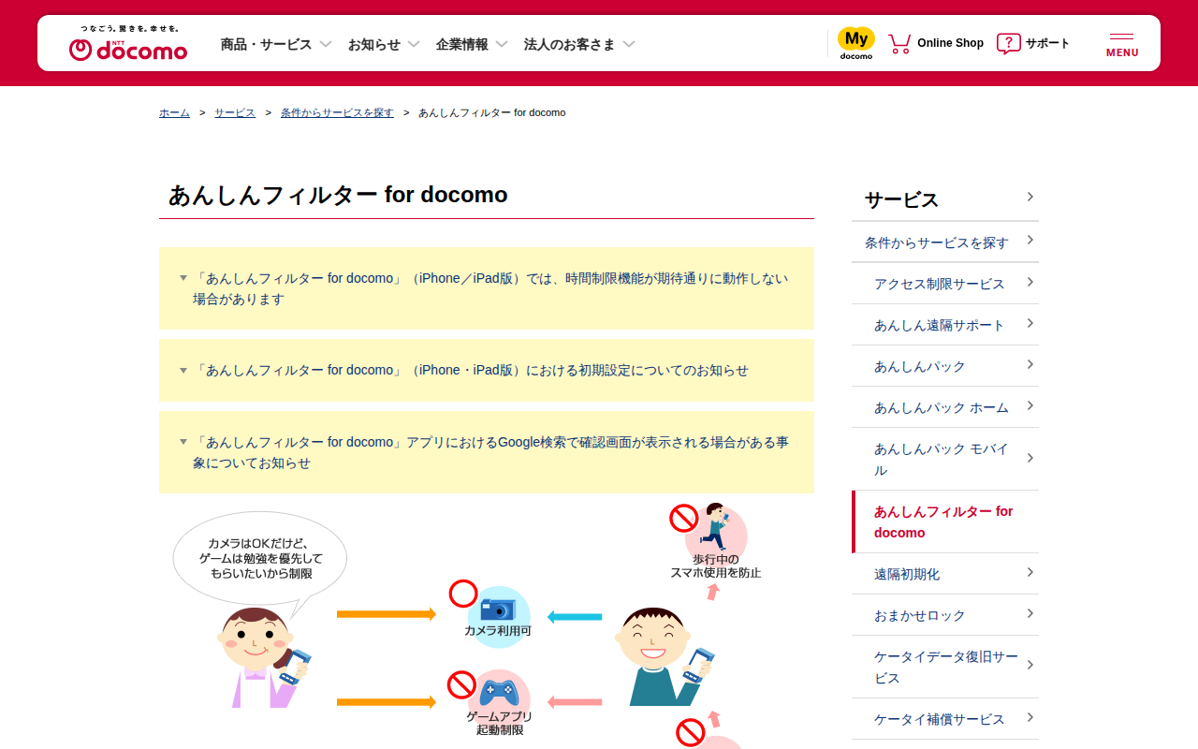The image size is (1198, 749).
Task: Open 遠隔初期化 in the sidebar
Action: click(945, 574)
